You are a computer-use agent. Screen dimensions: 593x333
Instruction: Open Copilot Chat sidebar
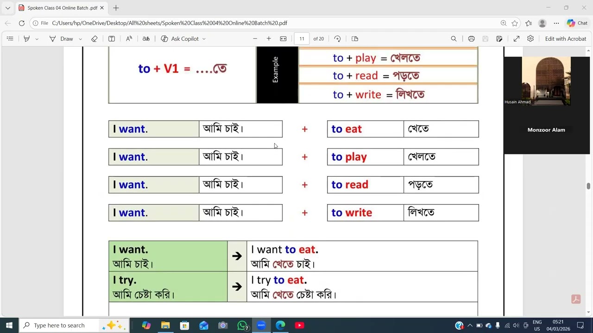577,23
